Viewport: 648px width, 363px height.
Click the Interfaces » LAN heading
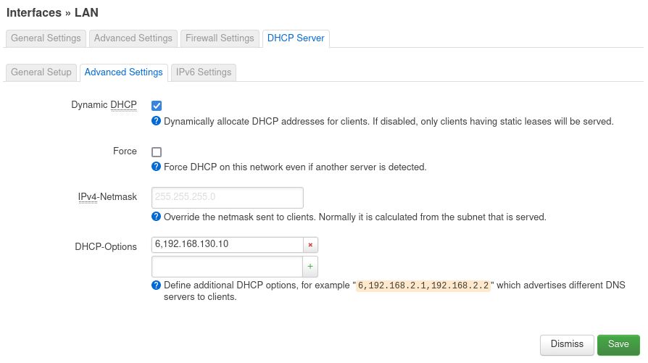coord(52,13)
